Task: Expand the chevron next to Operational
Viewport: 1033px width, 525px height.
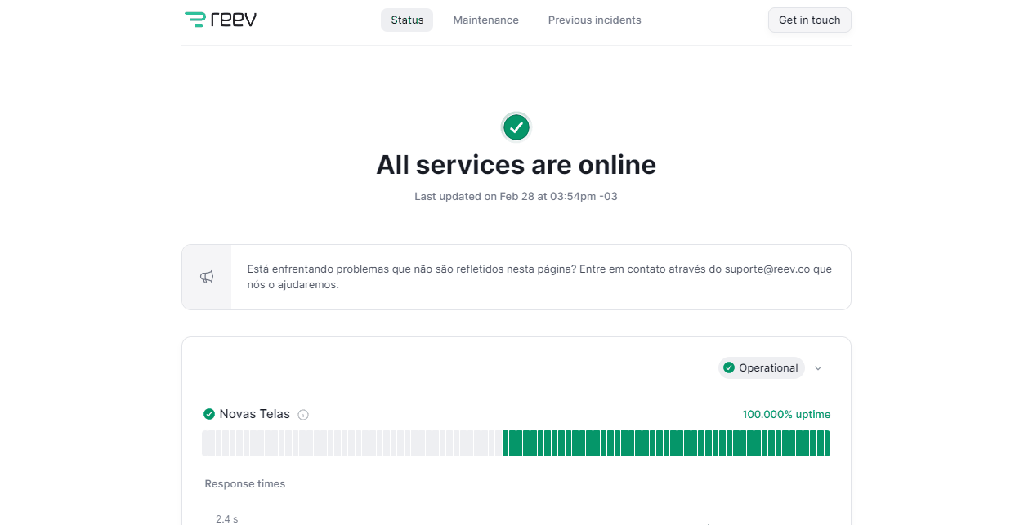Action: (818, 368)
